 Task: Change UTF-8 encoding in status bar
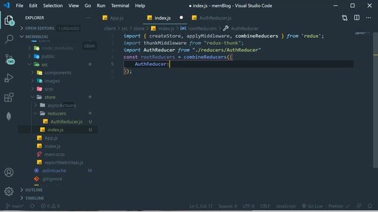pos(248,206)
